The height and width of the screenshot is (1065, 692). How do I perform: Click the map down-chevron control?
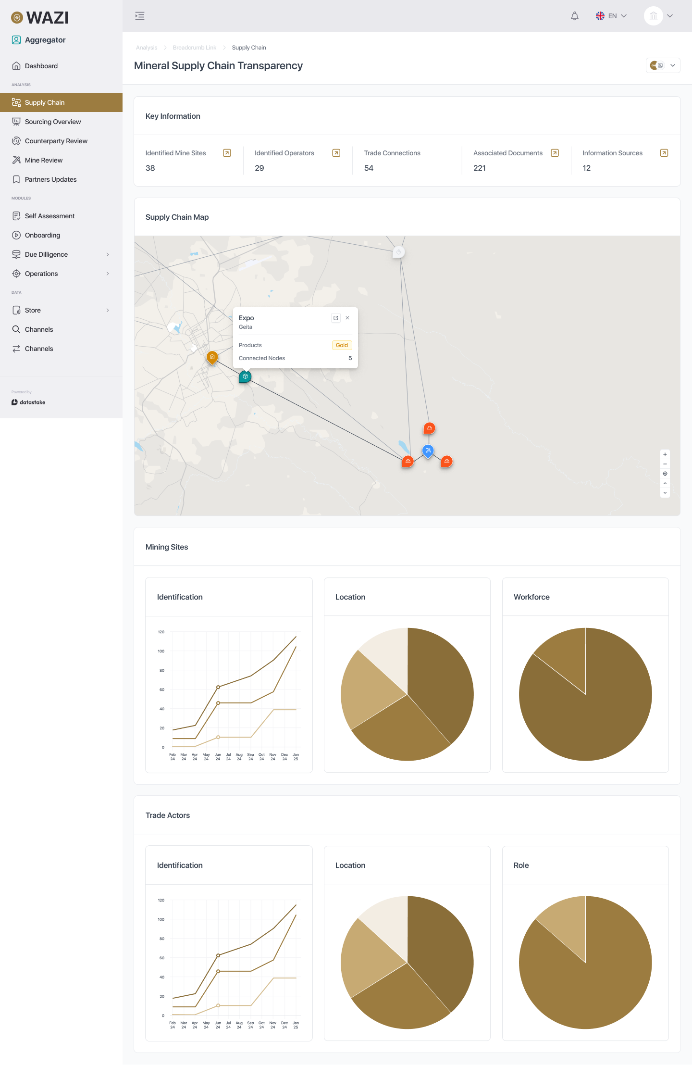click(665, 493)
